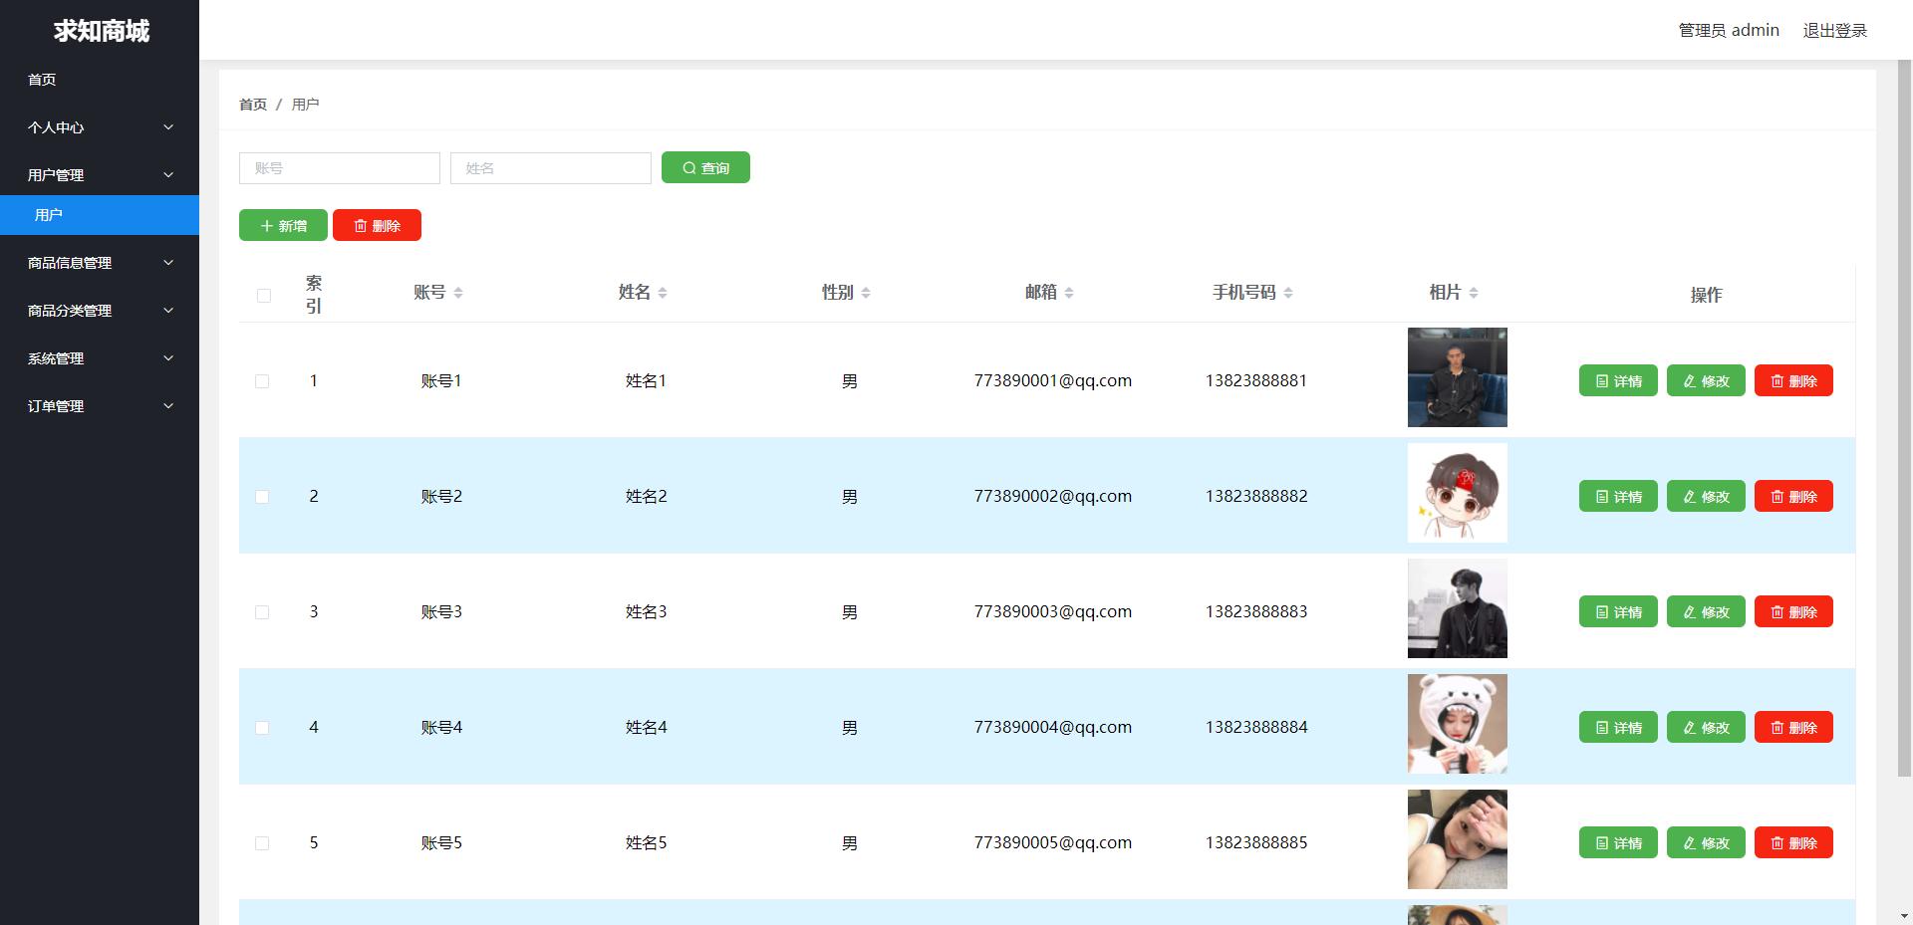Select the checkbox for row 4
The width and height of the screenshot is (1913, 925).
[262, 728]
